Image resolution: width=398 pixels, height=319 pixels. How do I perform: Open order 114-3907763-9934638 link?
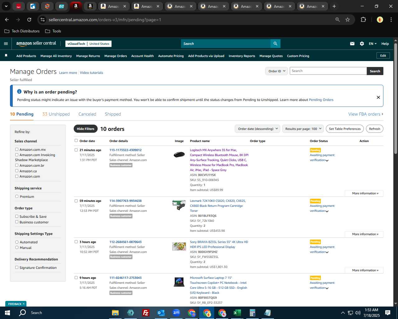(x=126, y=201)
